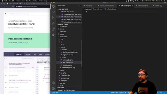
Task: Open the Search view in activity bar
Action: [x=53, y=12]
